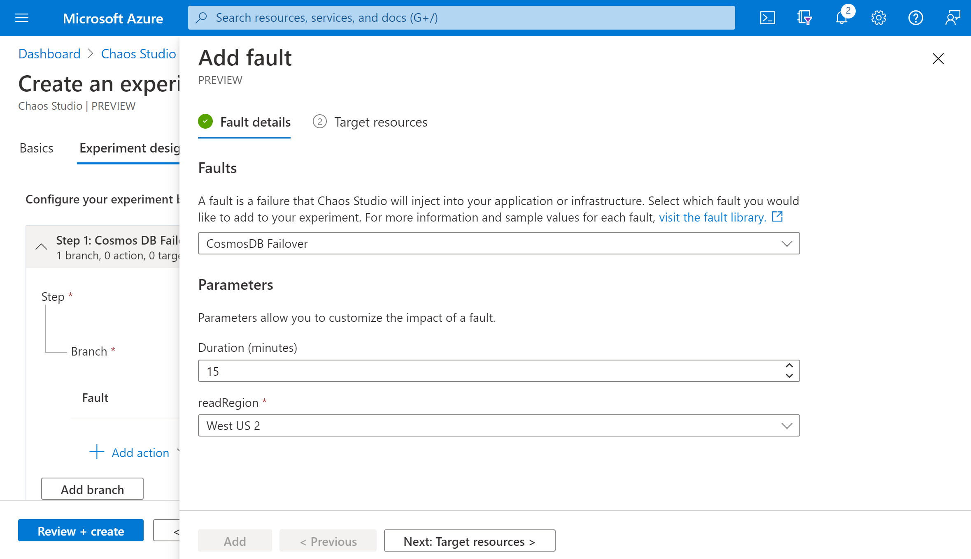971x559 pixels.
Task: Click the hamburger menu icon top-left
Action: pos(22,18)
